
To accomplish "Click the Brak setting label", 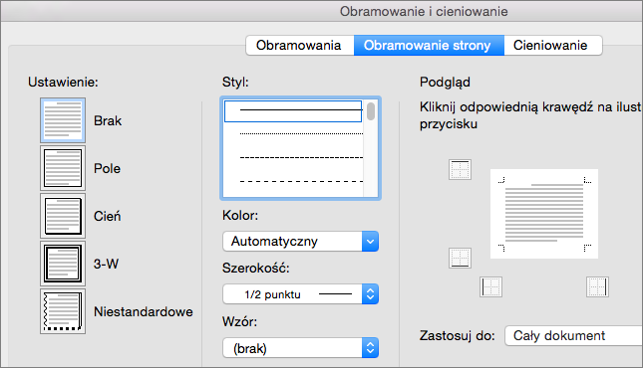I will [108, 120].
